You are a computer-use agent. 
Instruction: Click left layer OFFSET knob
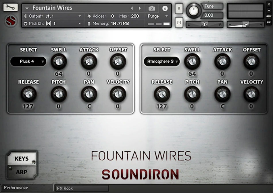(118, 61)
